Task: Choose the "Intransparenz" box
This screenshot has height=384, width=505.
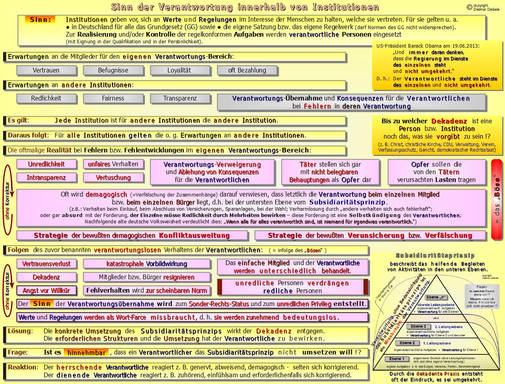Action: [x=46, y=178]
